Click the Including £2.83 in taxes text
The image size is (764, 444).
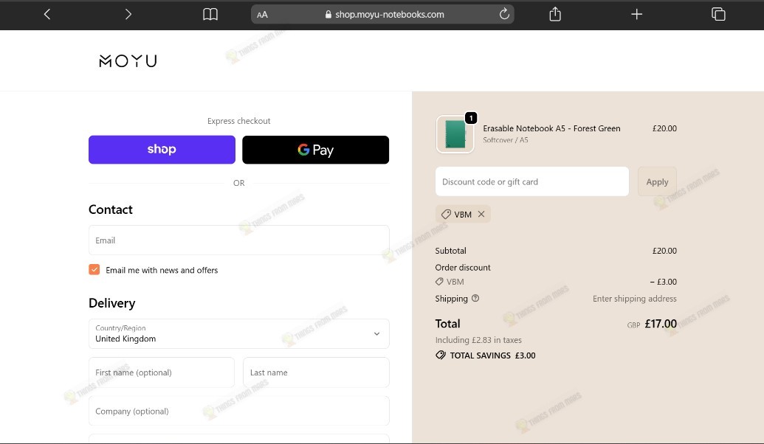coord(478,340)
